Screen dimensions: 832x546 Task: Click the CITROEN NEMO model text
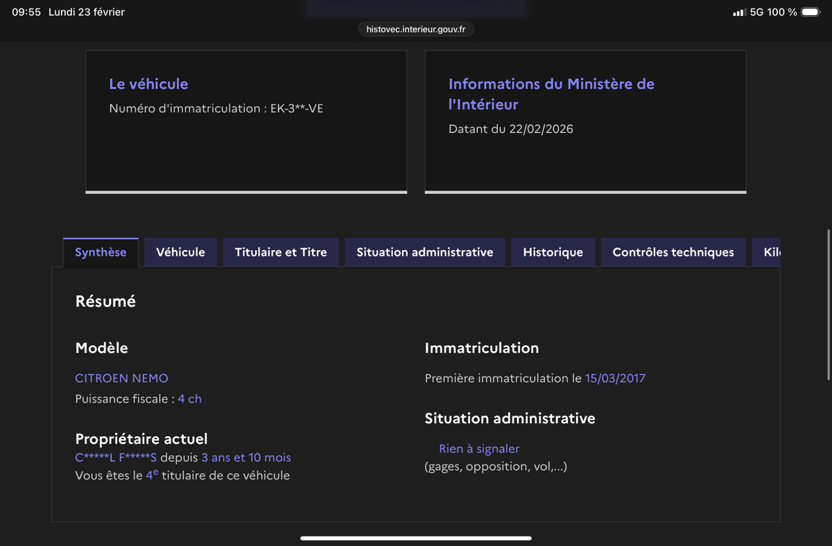point(121,378)
